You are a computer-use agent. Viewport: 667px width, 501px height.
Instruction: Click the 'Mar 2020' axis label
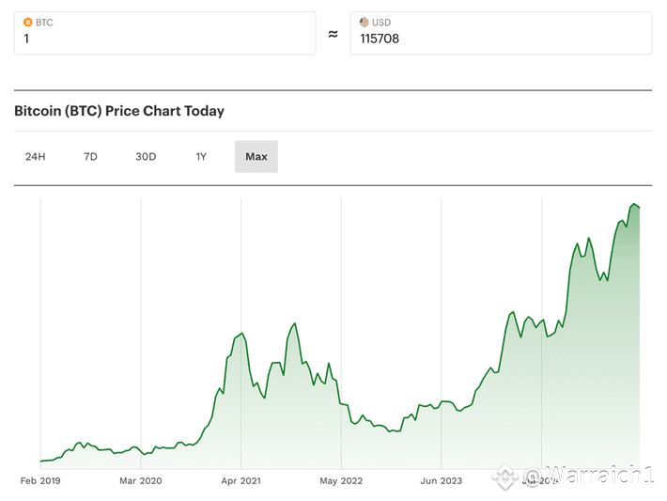pos(141,480)
